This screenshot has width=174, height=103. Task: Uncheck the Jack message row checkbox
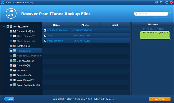[x=45, y=36]
